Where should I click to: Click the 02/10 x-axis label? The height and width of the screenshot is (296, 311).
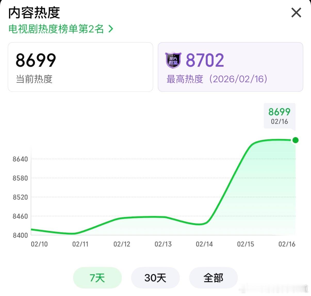pyautogui.click(x=39, y=244)
